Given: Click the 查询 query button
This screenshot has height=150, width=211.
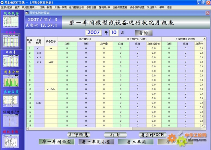Looking at the screenshot, I should 143,33.
